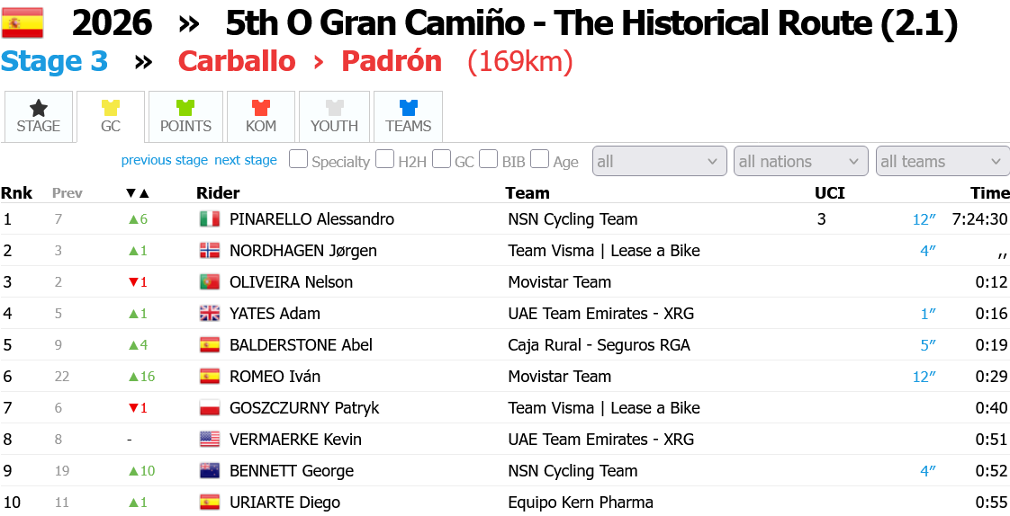Expand the 'all' filter dropdown
Image resolution: width=1010 pixels, height=516 pixels.
[659, 162]
